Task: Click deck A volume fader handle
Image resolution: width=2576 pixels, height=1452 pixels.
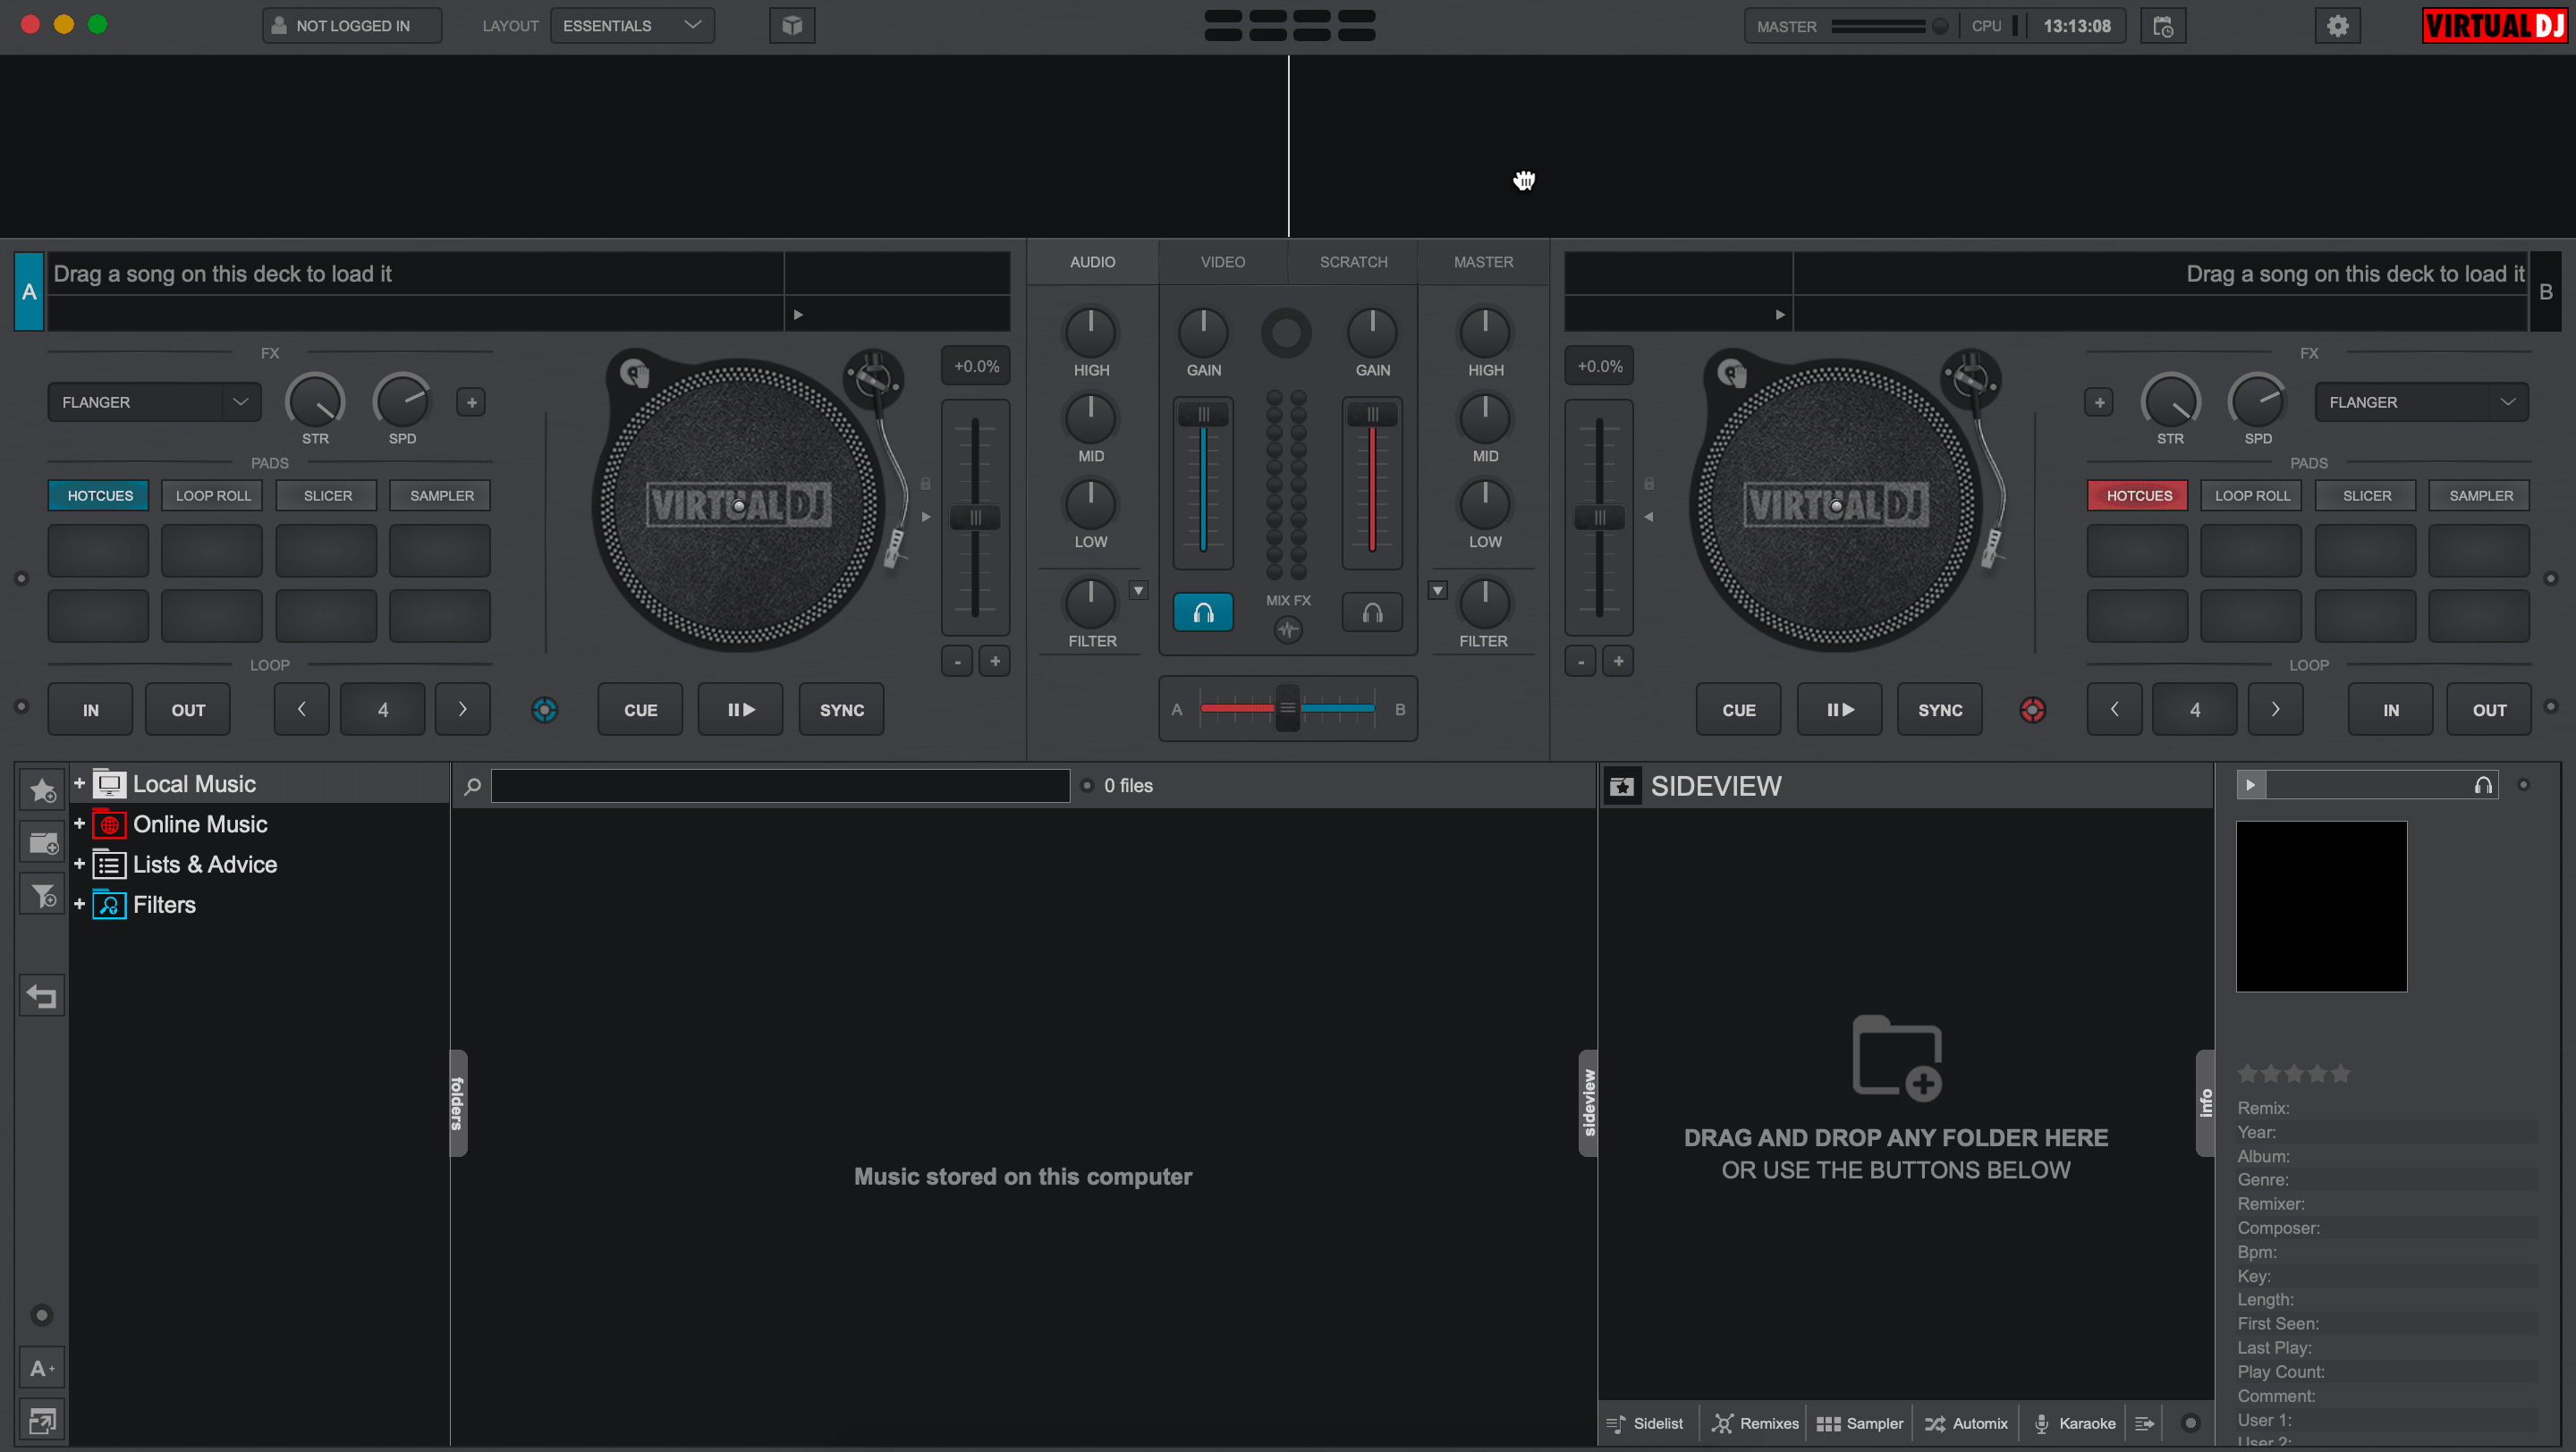Action: pos(1203,414)
